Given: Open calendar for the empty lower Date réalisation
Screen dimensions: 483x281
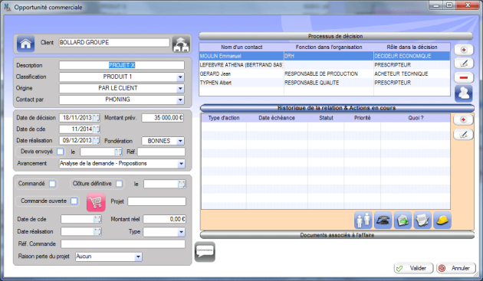Looking at the screenshot, I should (97, 231).
